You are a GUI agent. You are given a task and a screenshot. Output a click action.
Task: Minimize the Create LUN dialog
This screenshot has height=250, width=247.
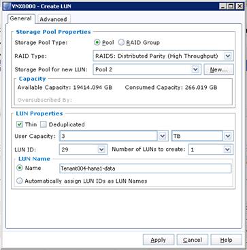click(223, 6)
